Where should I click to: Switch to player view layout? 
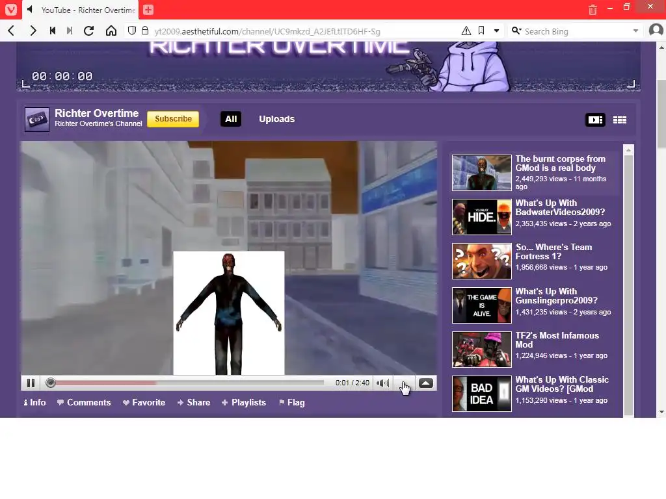(595, 120)
